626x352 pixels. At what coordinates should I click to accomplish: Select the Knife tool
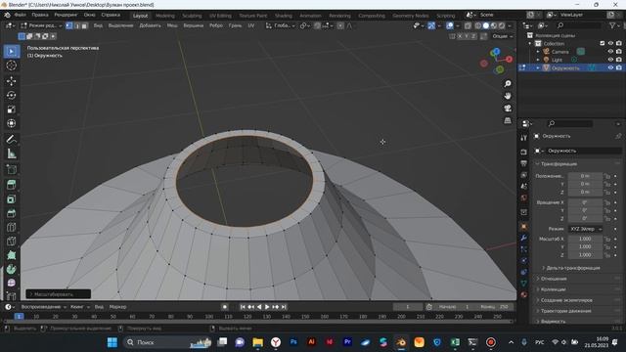[11, 242]
